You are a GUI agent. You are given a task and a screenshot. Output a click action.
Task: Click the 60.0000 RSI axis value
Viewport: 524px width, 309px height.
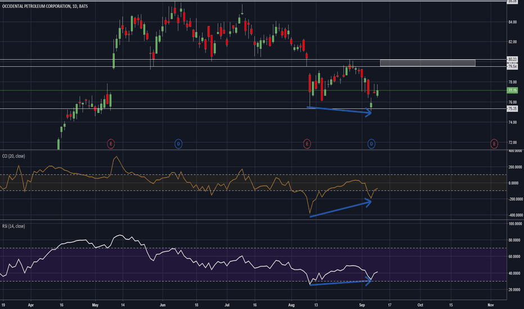[516, 257]
